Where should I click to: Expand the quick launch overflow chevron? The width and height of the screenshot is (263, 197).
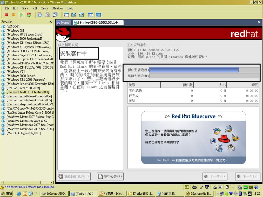click(36, 193)
